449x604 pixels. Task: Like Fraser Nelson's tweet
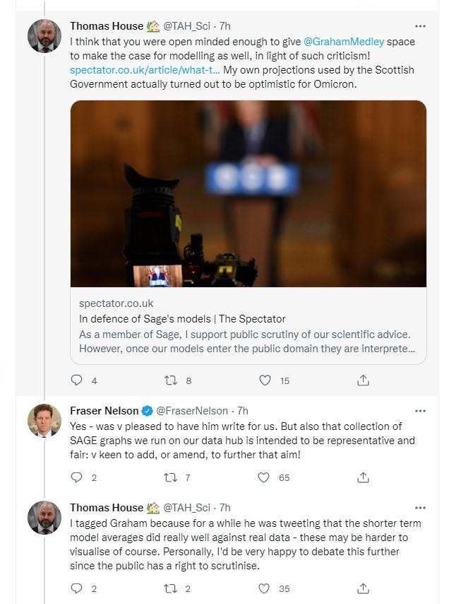click(265, 477)
